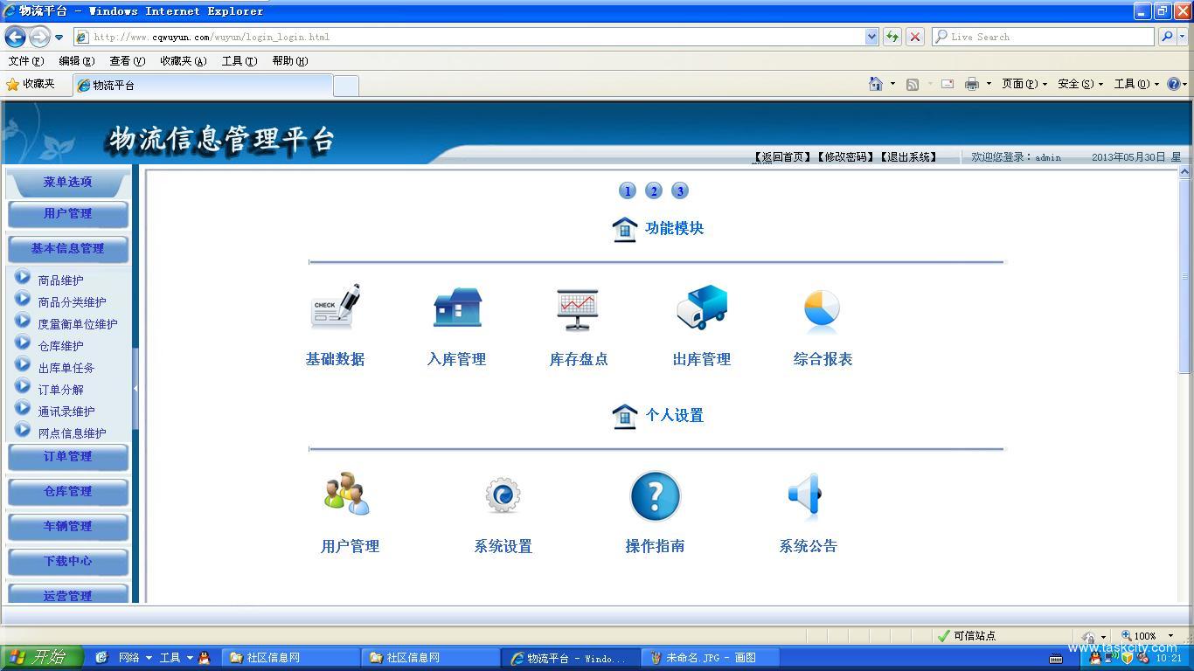Image resolution: width=1194 pixels, height=671 pixels.
Task: Select 商品维护 in the sidebar
Action: pyautogui.click(x=60, y=280)
